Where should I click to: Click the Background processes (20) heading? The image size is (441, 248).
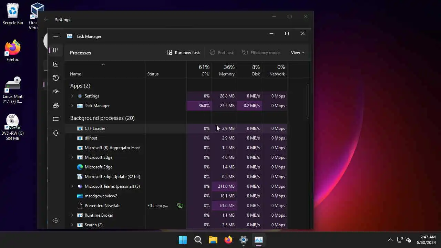[102, 118]
